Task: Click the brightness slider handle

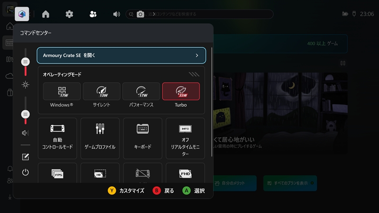Action: 26,62
